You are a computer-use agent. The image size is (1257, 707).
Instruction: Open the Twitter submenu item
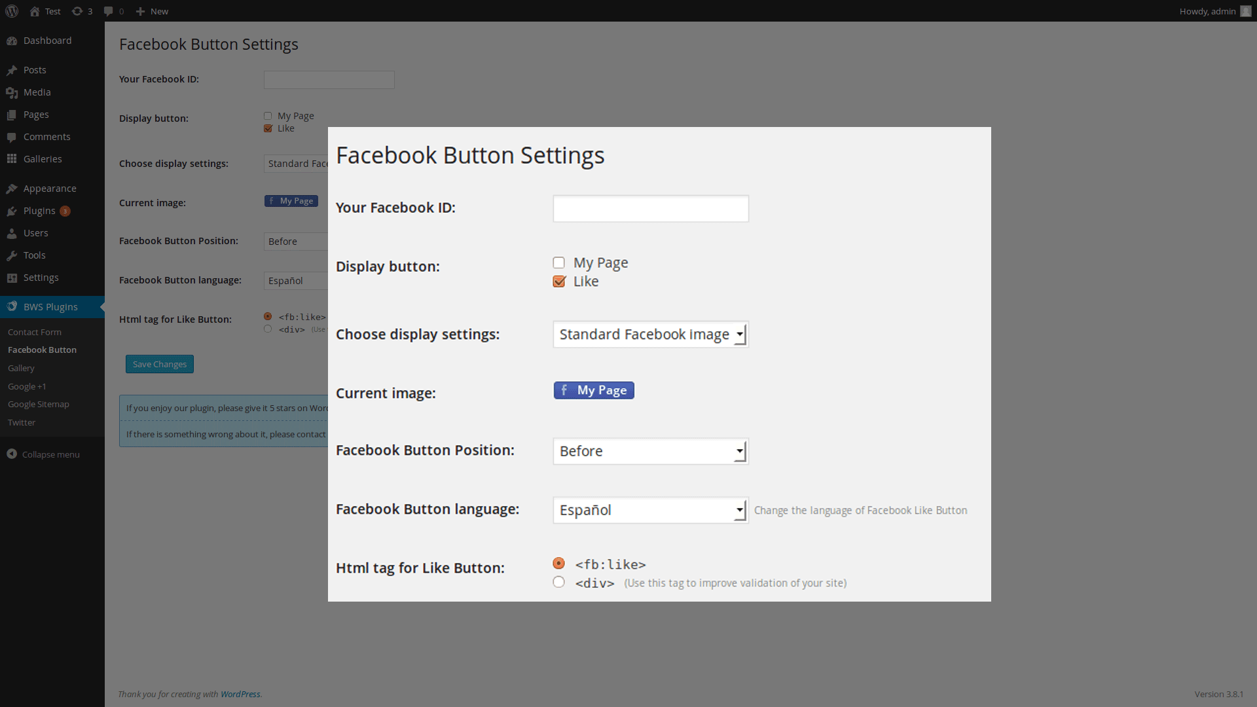click(22, 422)
